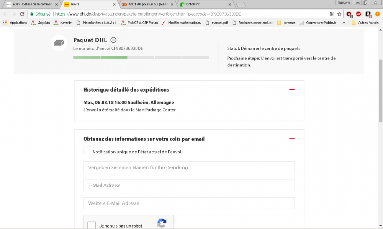Screen dimensions: 383x229
Task: Open the Miscellanées » L.A.2 bookmark
Action: tap(97, 23)
